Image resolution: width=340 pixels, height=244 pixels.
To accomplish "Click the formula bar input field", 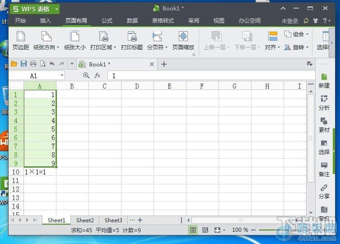I will [x=211, y=75].
